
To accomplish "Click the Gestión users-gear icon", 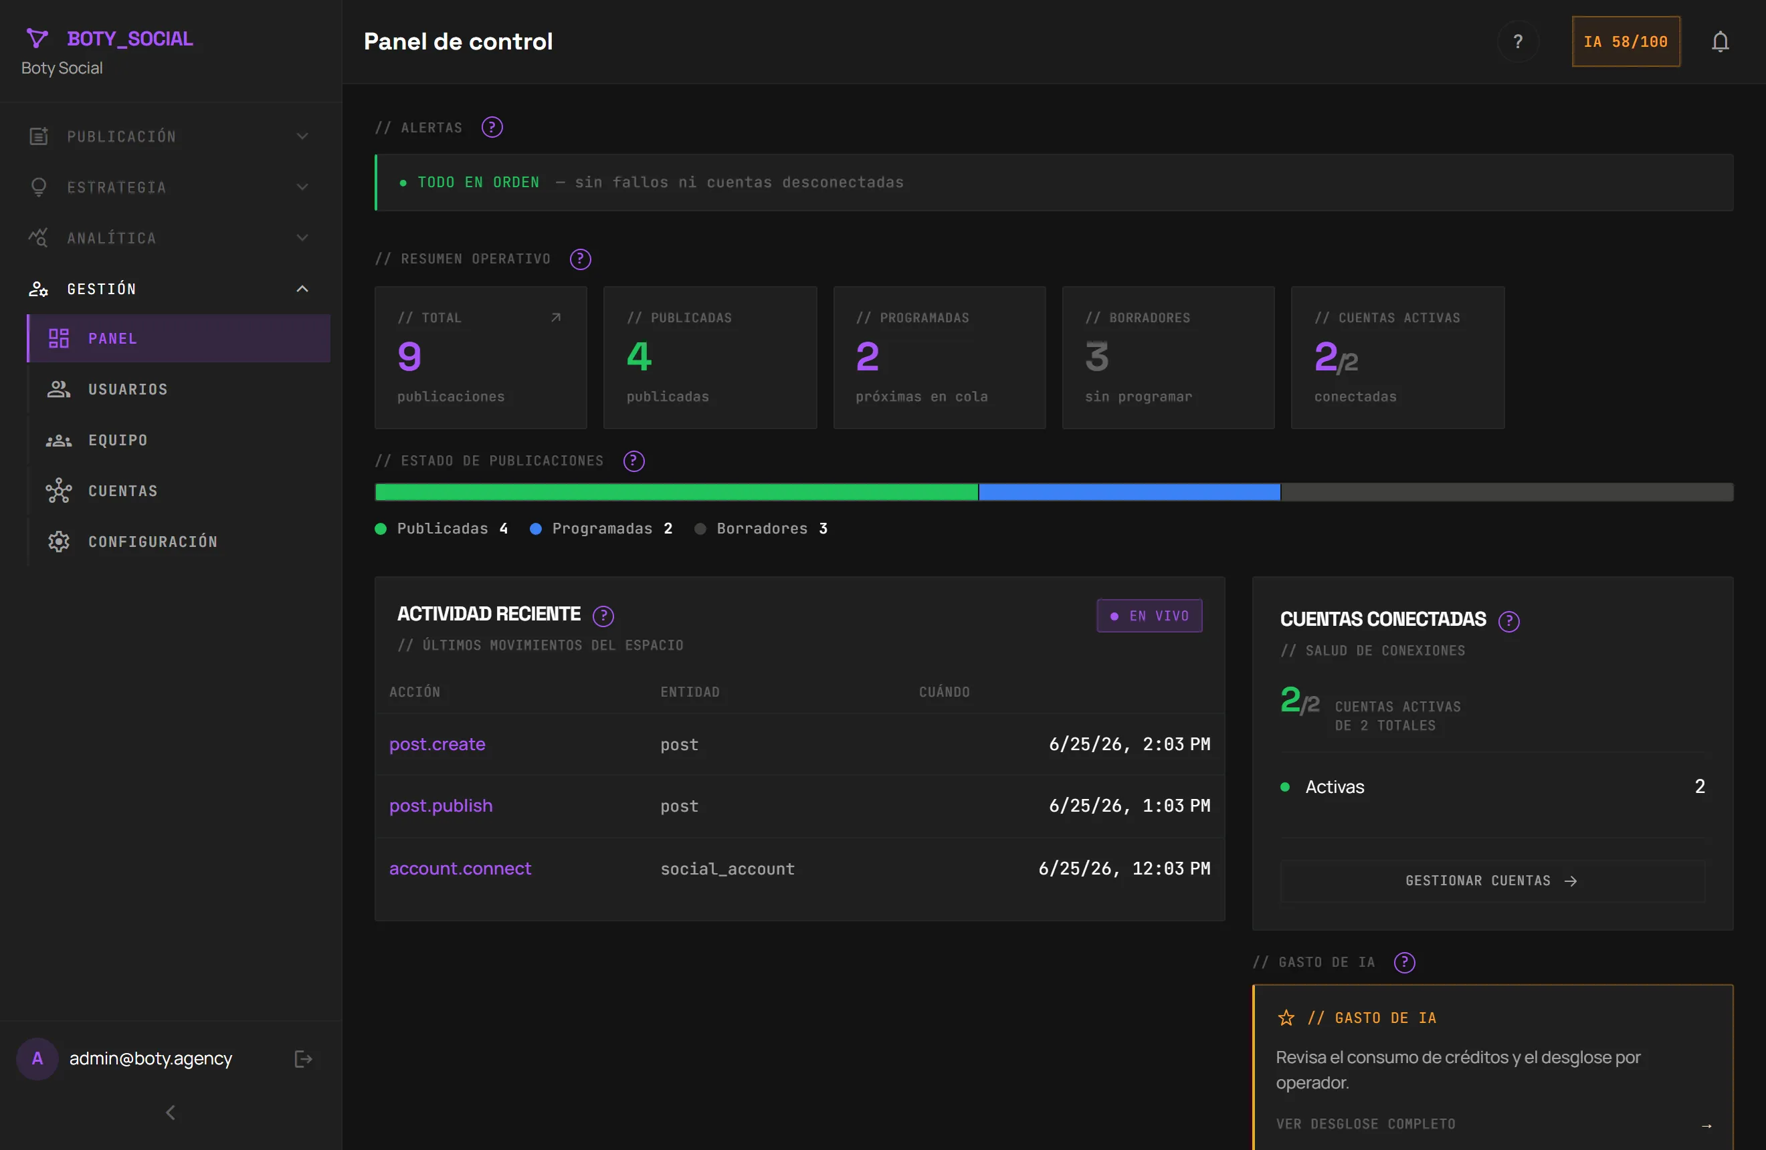I will pyautogui.click(x=39, y=288).
